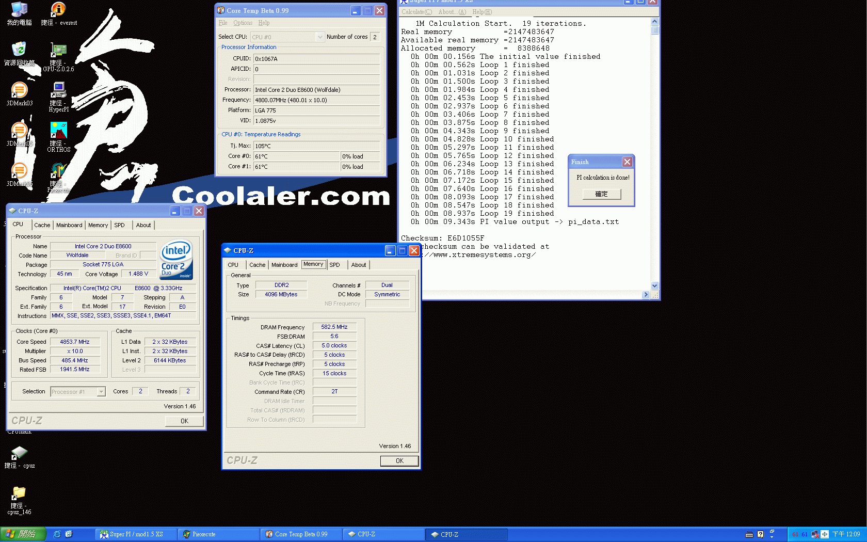The width and height of the screenshot is (867, 542).
Task: Click the green tray icon beside the clock
Action: coord(825,534)
